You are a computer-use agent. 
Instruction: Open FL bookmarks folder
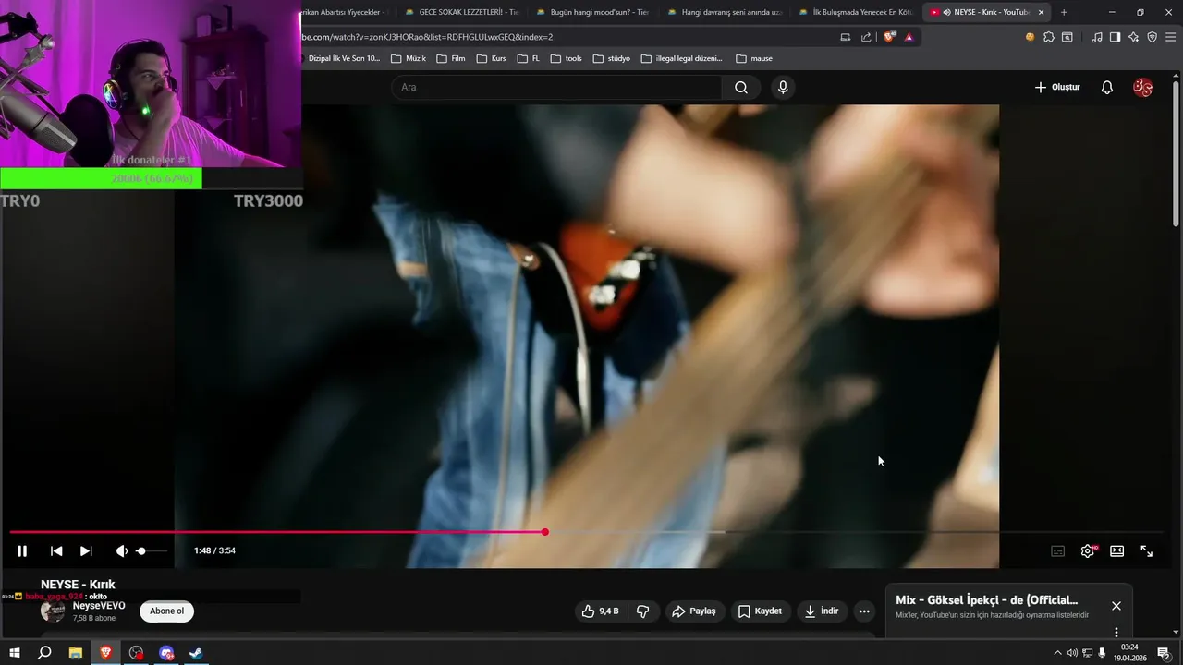(x=529, y=58)
